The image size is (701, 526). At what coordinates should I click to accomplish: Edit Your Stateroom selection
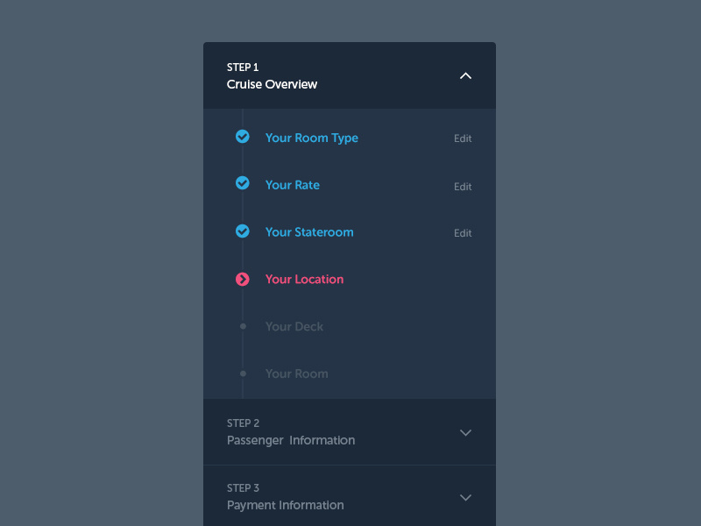[463, 233]
